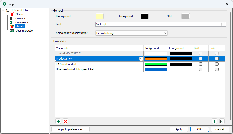Change green background of F1 Stand loaded
233x134 pixels.
click(x=156, y=64)
